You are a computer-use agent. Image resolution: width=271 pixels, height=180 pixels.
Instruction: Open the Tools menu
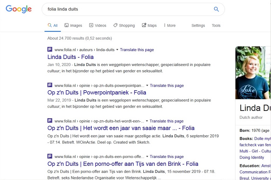216,26
